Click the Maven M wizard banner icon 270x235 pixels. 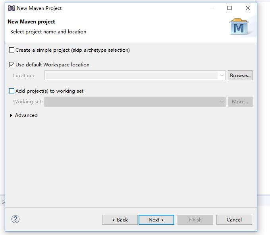pyautogui.click(x=239, y=27)
